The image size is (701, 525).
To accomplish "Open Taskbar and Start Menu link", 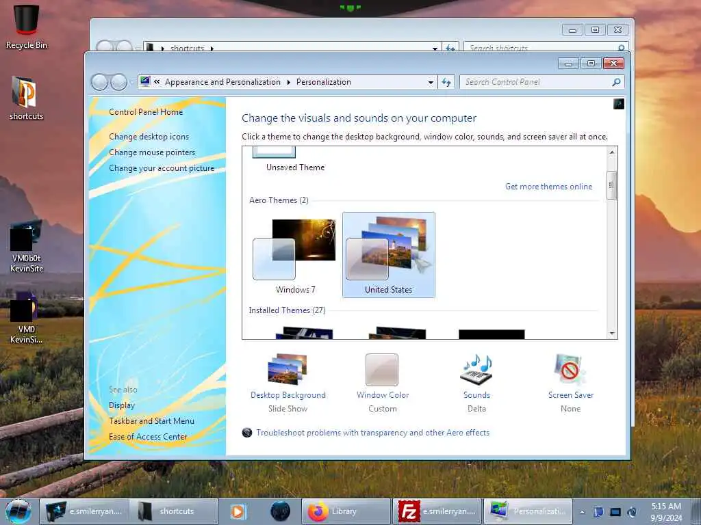I will 151,421.
